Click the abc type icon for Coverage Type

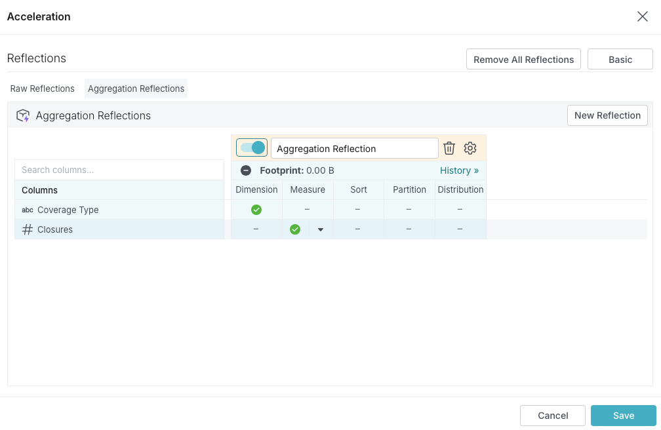coord(28,210)
